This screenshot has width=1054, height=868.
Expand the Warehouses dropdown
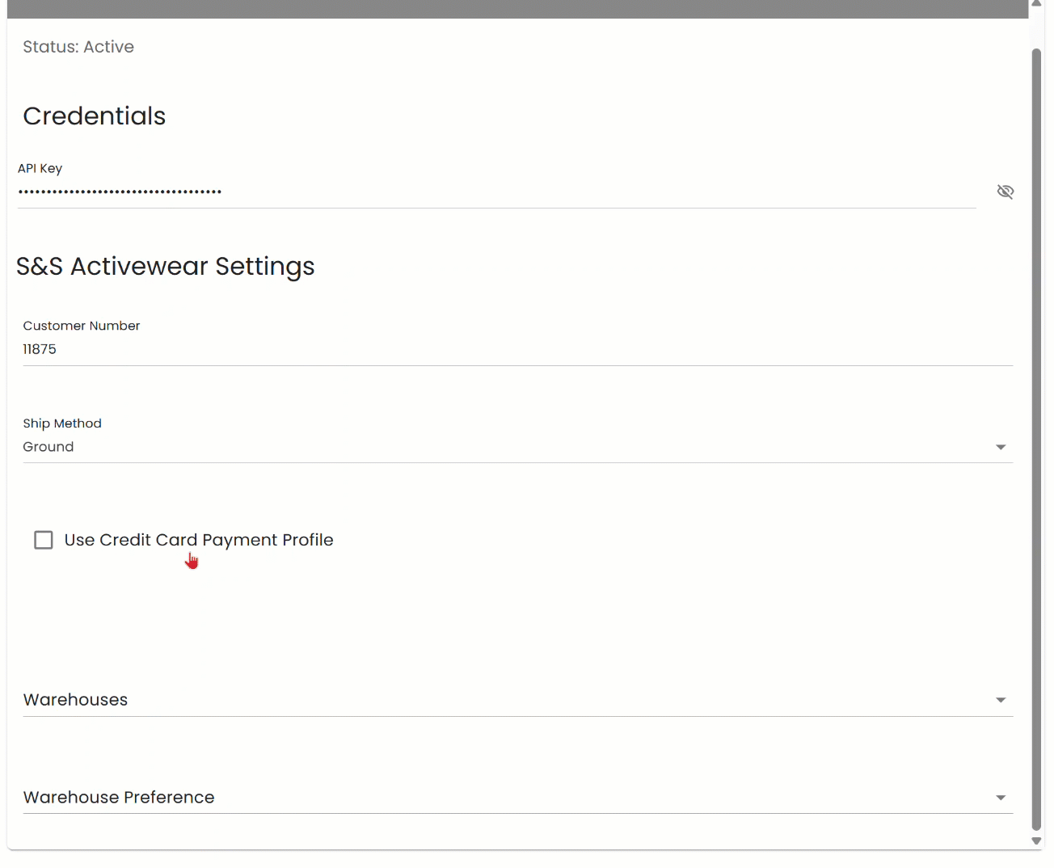[517, 700]
